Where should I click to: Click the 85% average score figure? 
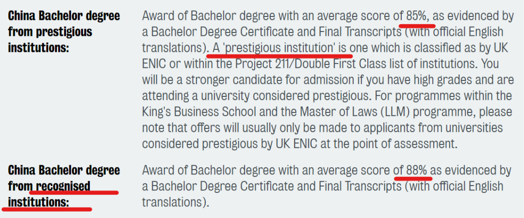(x=417, y=16)
